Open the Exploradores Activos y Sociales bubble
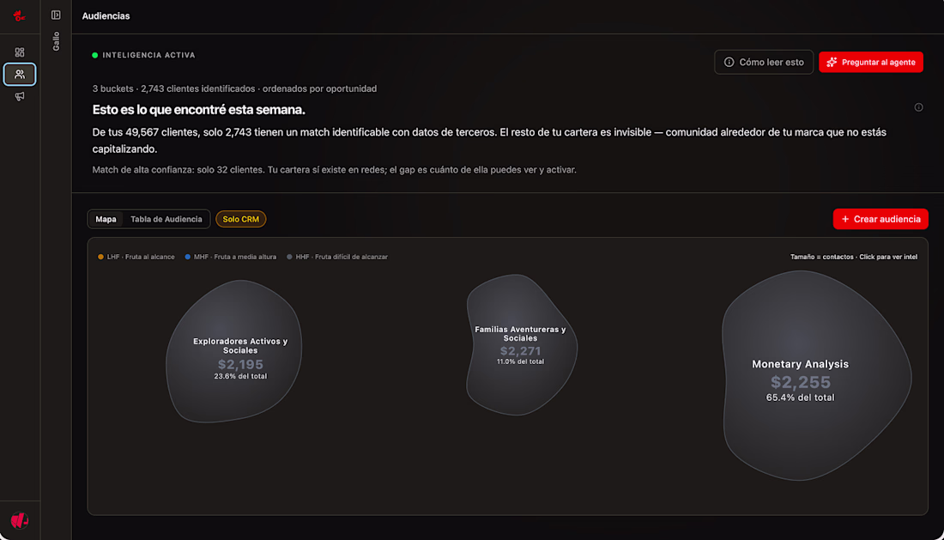Viewport: 944px width, 540px height. click(233, 351)
